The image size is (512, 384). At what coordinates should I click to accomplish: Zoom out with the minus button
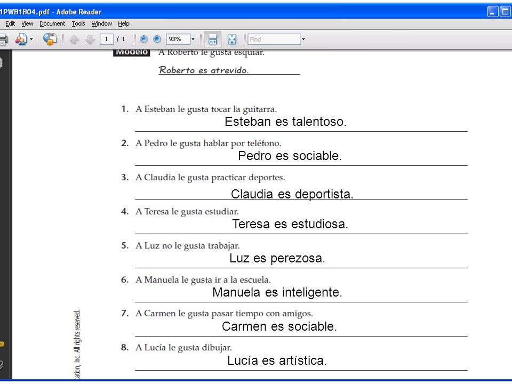click(143, 39)
